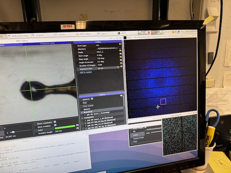Click the Add to queue button
The width and height of the screenshot is (231, 173).
click(86, 72)
